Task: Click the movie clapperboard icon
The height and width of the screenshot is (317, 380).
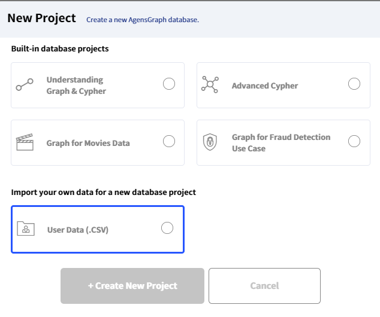Action: 25,142
